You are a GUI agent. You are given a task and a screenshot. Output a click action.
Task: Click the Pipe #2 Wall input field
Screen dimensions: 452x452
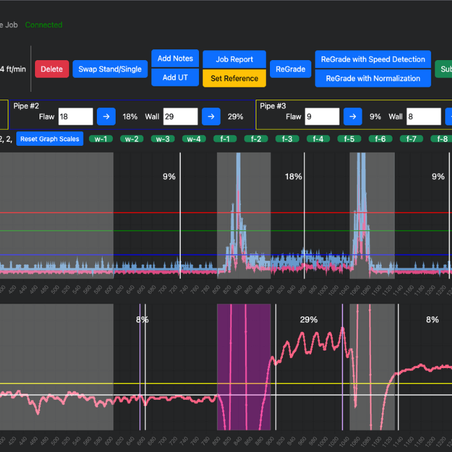(x=180, y=116)
